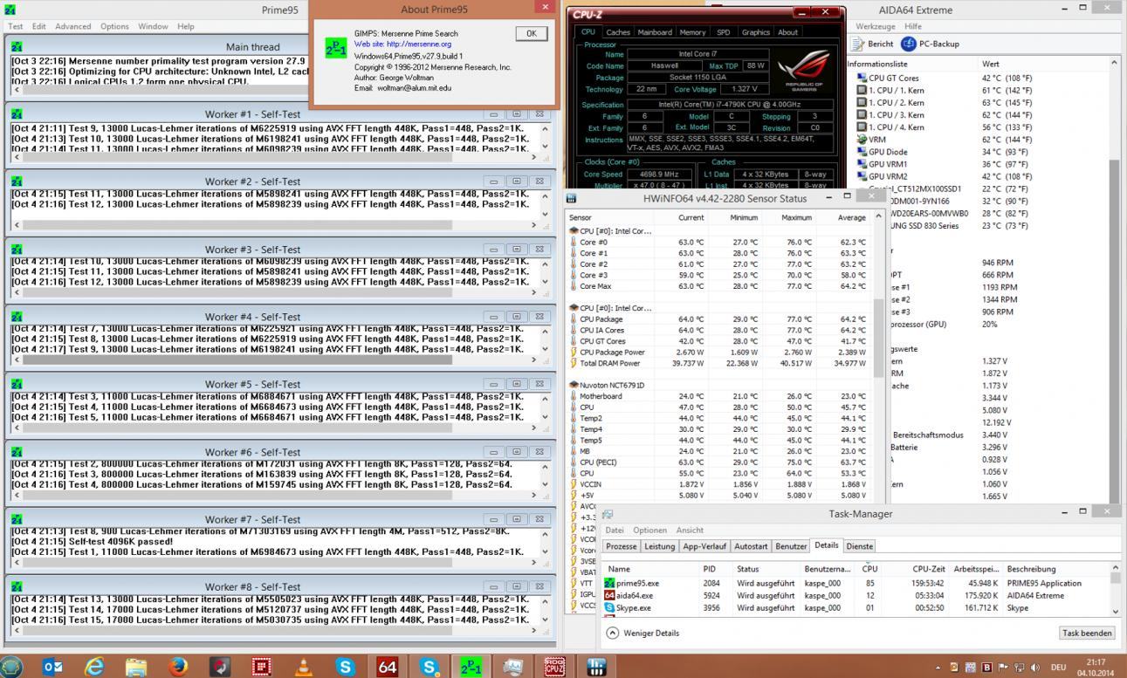
Task: Open Ansicht menu in Task-Manager
Action: (x=690, y=530)
